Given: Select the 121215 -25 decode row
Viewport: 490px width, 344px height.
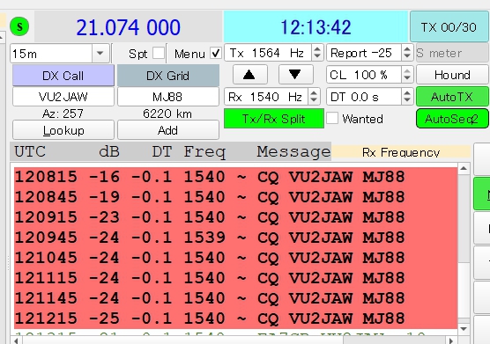Looking at the screenshot, I should tap(236, 318).
